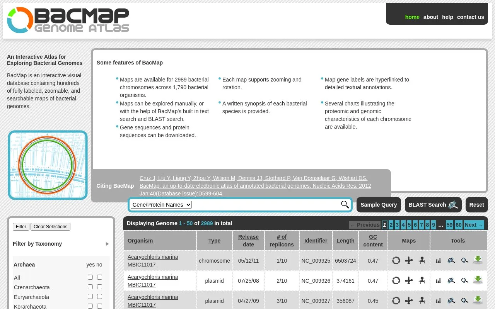The width and height of the screenshot is (495, 309).
Task: Click the circular genome map thumbnail
Action: [x=48, y=165]
